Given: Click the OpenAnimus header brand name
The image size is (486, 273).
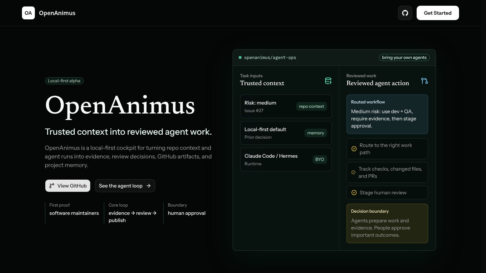Looking at the screenshot, I should (x=57, y=13).
